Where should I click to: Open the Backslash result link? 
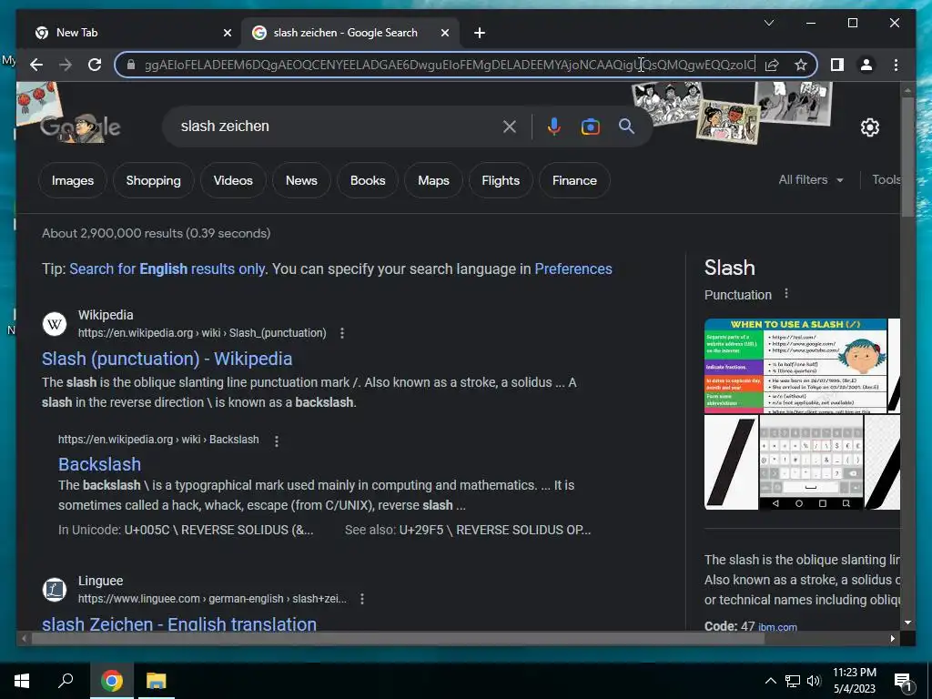(100, 464)
